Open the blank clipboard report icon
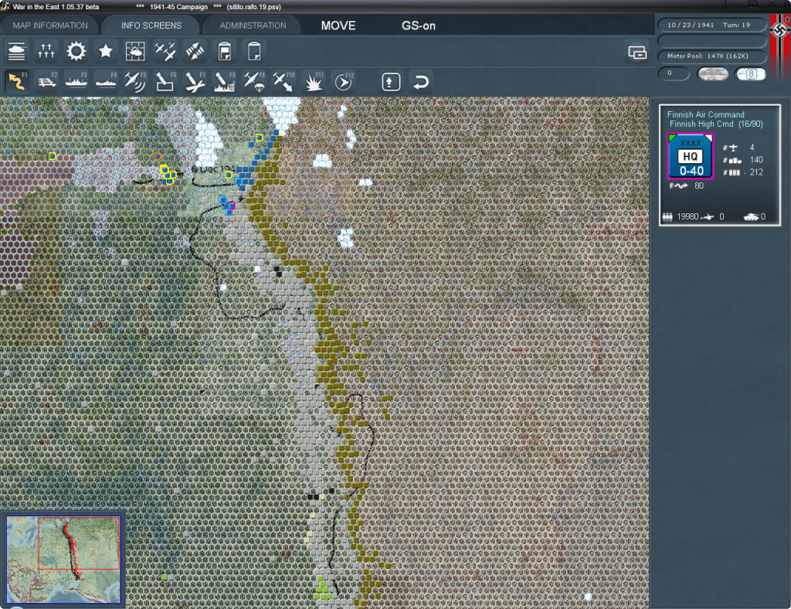 254,52
